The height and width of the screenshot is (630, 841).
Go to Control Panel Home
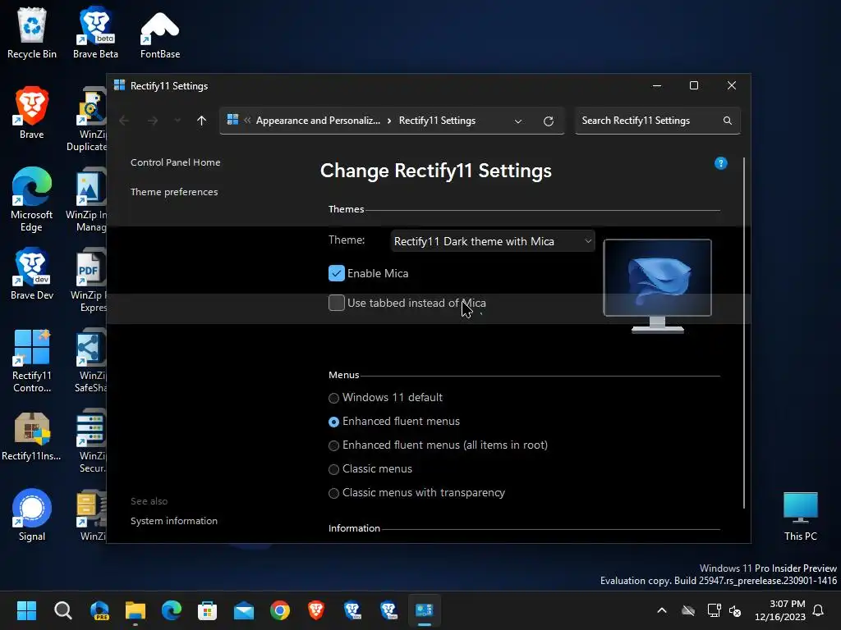tap(176, 162)
